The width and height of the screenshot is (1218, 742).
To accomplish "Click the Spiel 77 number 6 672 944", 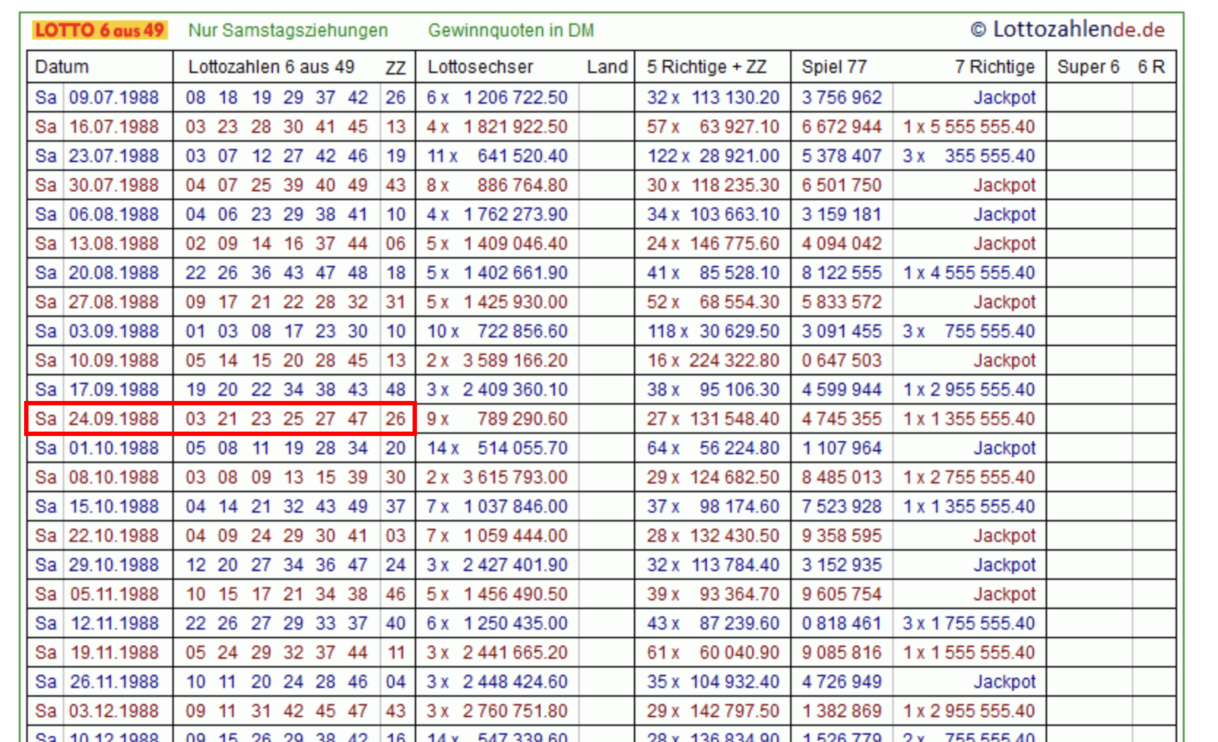I will 841,126.
